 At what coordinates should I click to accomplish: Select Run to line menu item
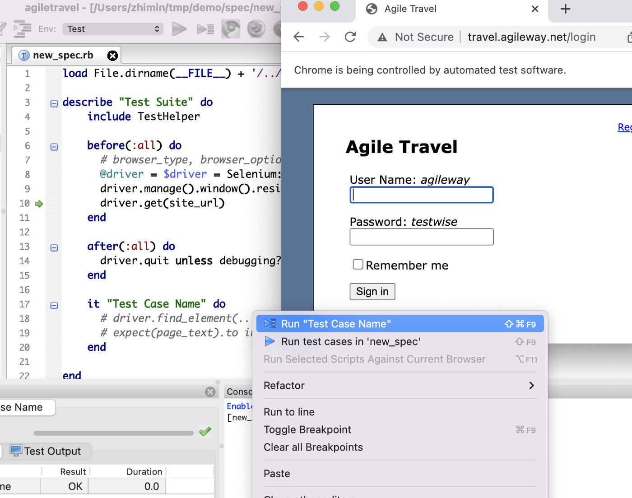400,412
